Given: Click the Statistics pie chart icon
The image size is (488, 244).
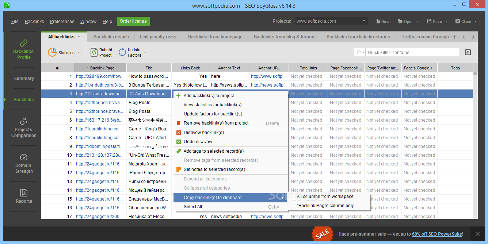Looking at the screenshot, I should pos(52,52).
